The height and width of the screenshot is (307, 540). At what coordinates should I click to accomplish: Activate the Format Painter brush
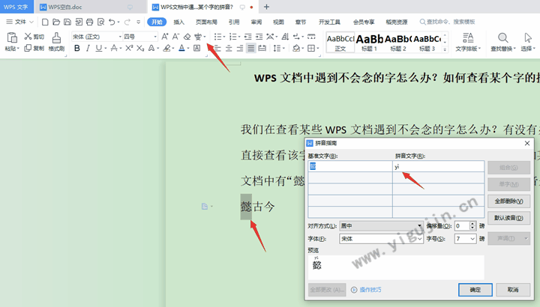[56, 37]
